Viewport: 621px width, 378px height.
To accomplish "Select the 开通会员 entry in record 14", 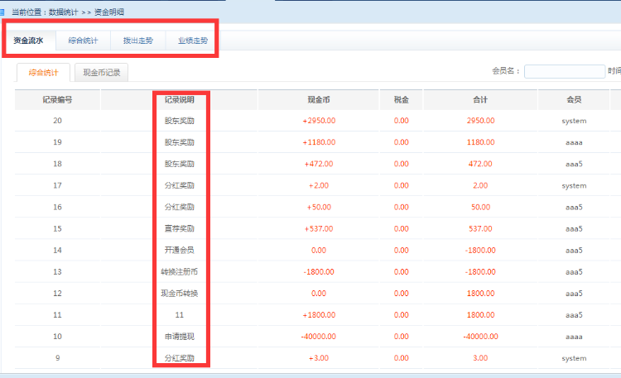I will [180, 250].
